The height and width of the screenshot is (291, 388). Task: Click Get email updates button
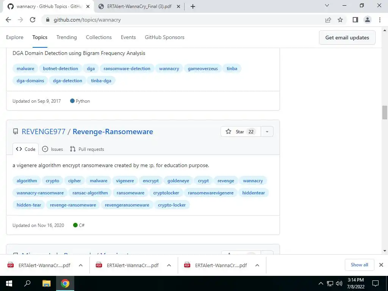347,38
